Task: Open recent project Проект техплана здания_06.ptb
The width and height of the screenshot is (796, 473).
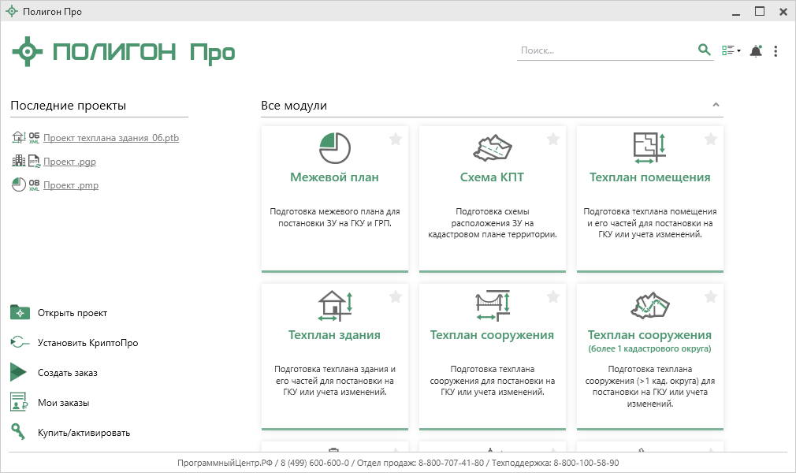Action: point(111,138)
